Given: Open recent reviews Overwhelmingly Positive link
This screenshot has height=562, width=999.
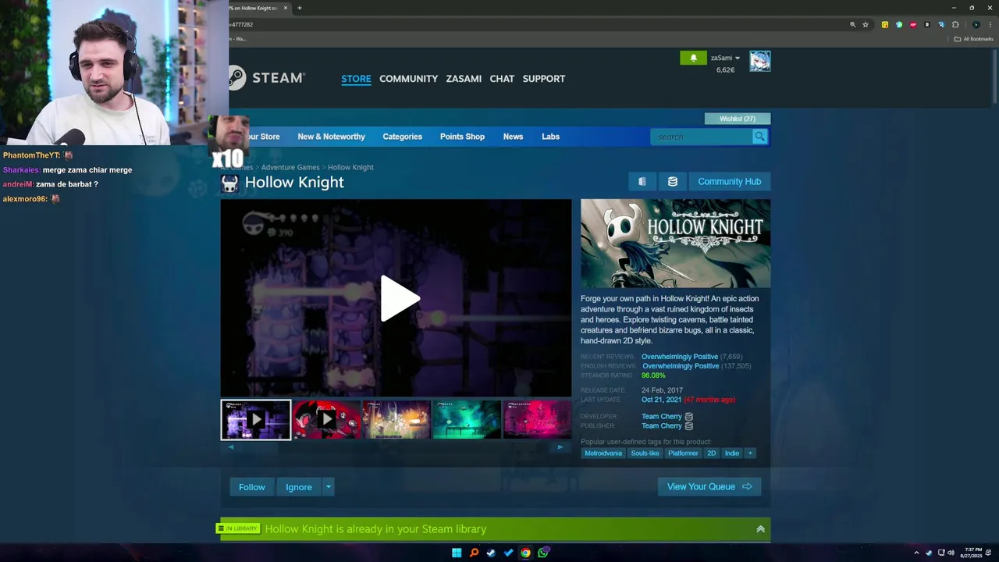Looking at the screenshot, I should point(680,357).
